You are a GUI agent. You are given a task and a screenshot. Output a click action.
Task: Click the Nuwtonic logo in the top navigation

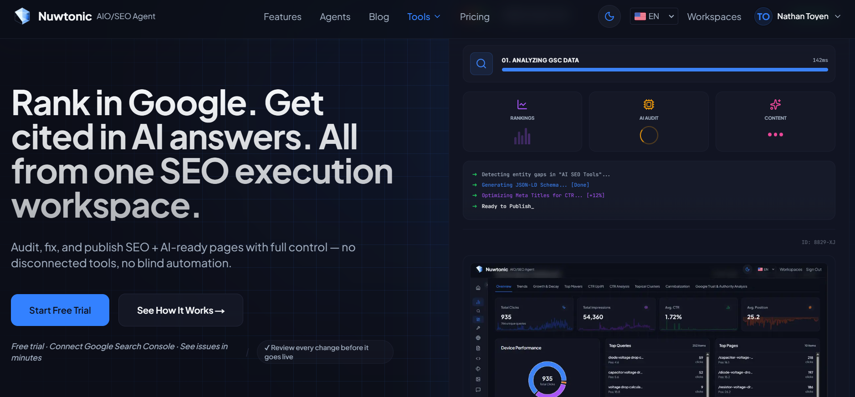(22, 16)
